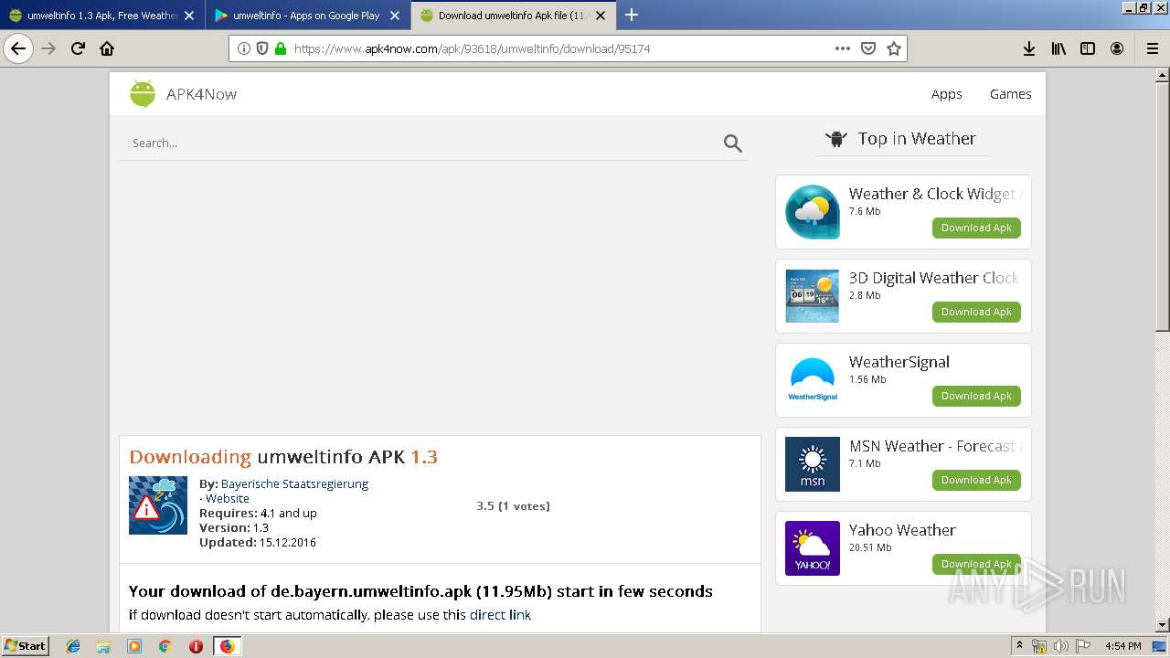The image size is (1170, 658).
Task: Open volume control in system tray
Action: point(1060,646)
